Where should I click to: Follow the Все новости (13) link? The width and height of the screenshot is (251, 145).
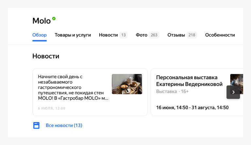coord(64,125)
